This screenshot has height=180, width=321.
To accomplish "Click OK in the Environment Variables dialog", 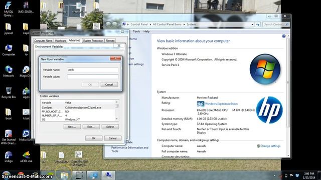I will (94, 138).
